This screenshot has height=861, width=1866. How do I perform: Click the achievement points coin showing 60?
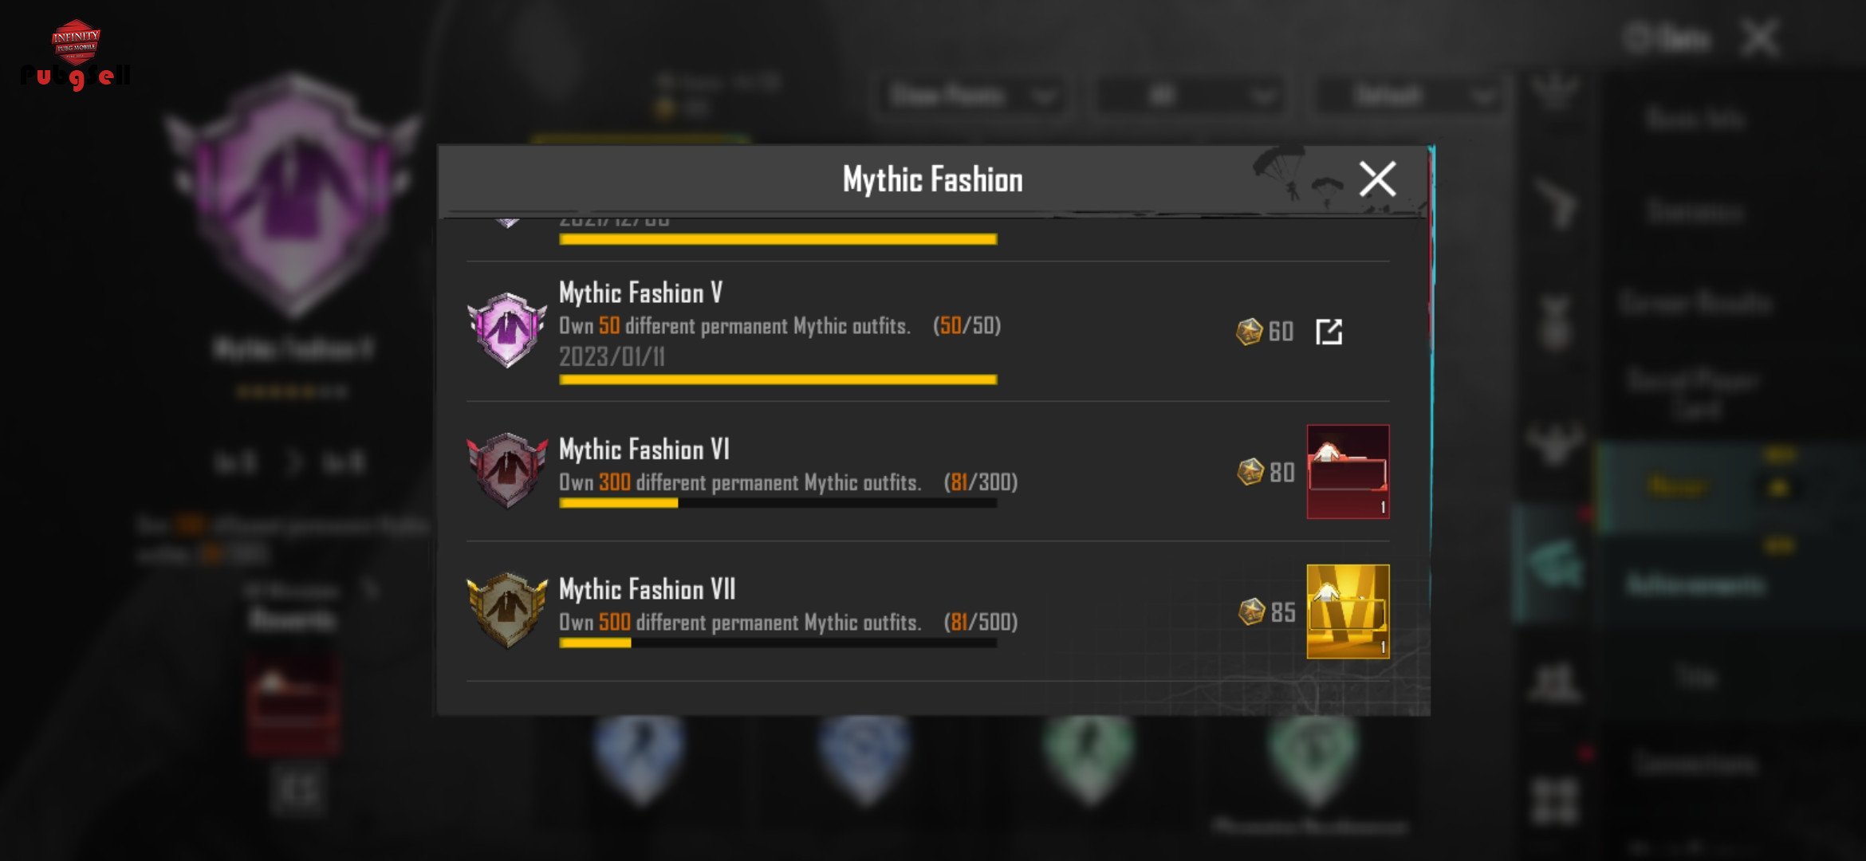[1249, 332]
